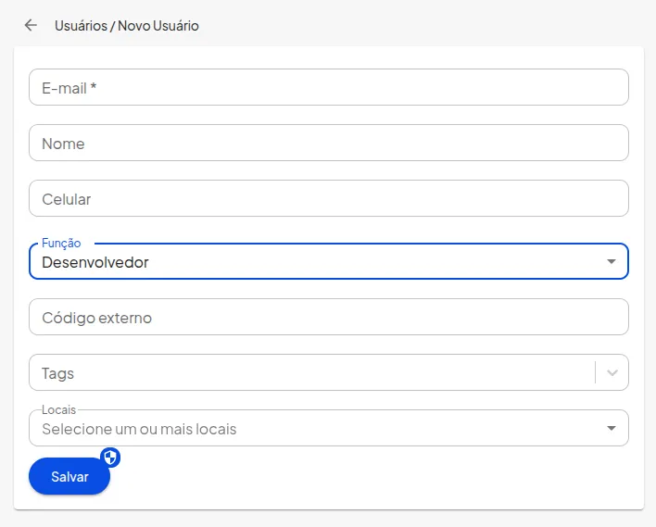The image size is (656, 527).
Task: Expand the Tags chevron
Action: [x=612, y=373]
